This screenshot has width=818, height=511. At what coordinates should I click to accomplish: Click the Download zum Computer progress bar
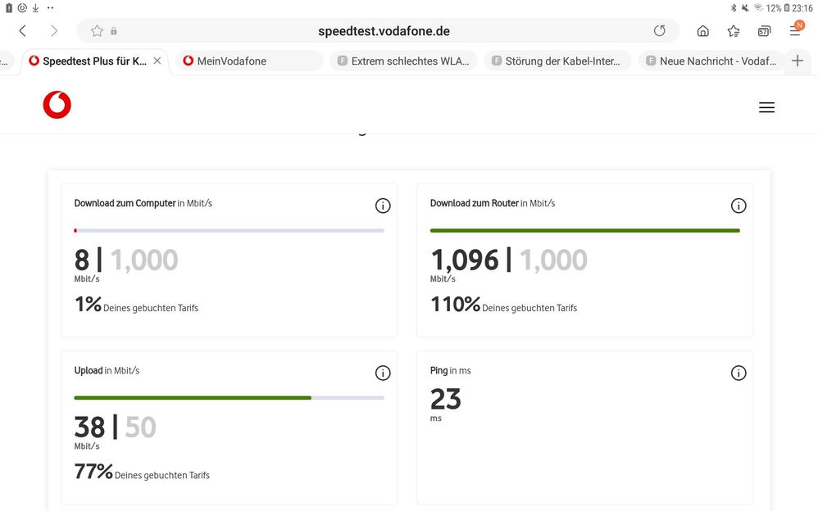pos(229,230)
